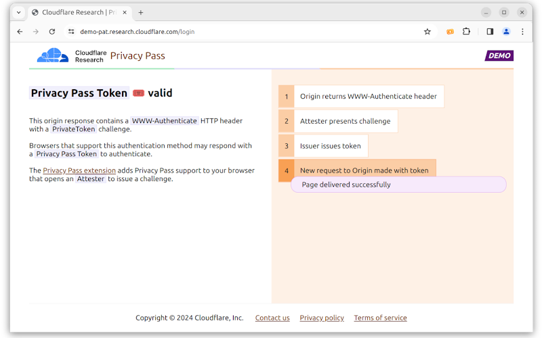Click the Attester code label

[91, 178]
